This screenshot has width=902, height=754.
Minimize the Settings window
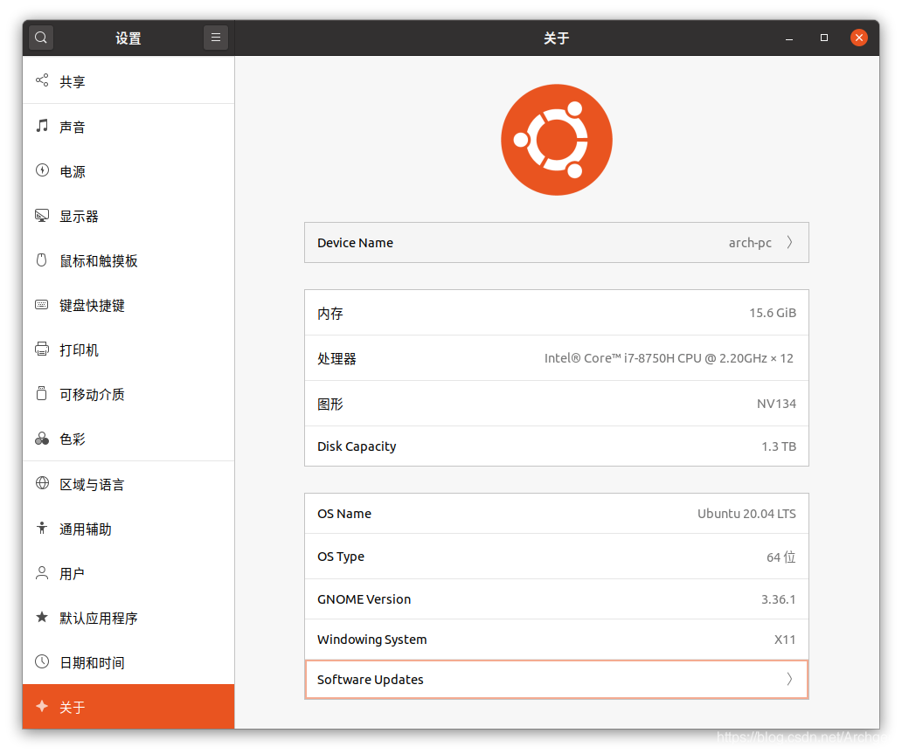(789, 38)
